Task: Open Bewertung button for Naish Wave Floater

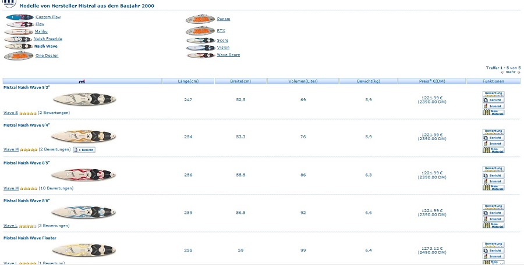Action: 493,244
